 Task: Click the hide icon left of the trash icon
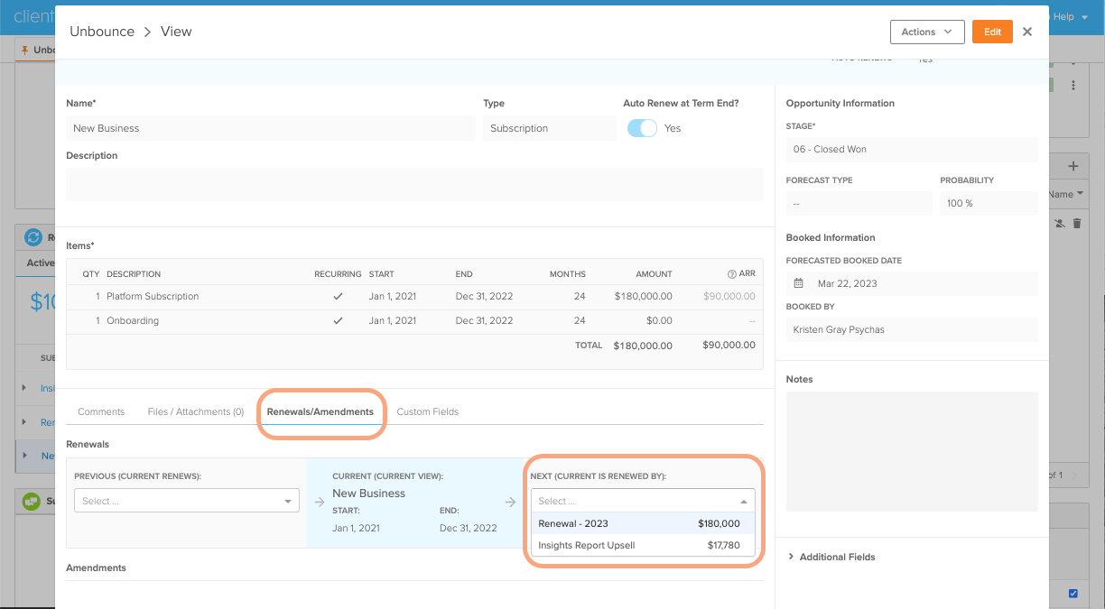(x=1060, y=223)
